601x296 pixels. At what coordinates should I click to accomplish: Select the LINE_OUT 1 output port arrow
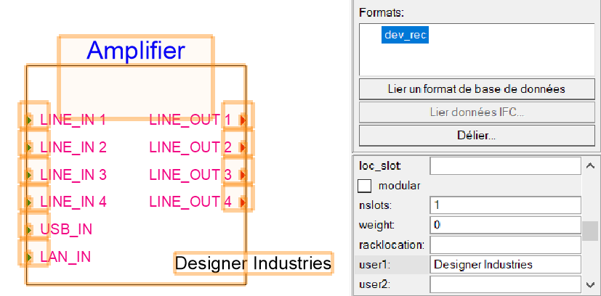tap(241, 120)
